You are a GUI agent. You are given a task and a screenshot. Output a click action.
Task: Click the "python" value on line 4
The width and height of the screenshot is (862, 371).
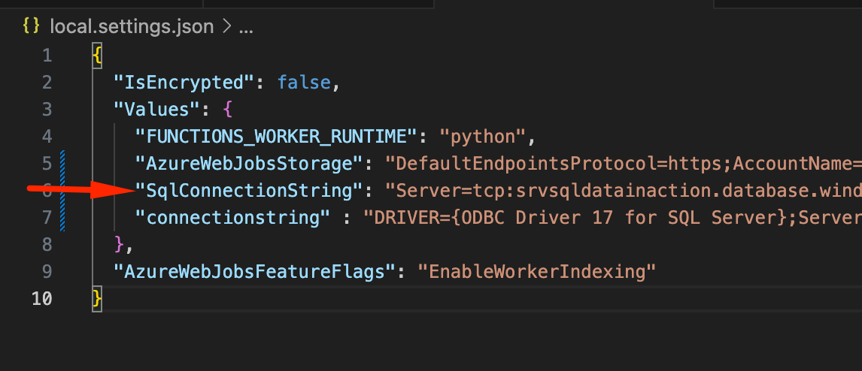(484, 137)
